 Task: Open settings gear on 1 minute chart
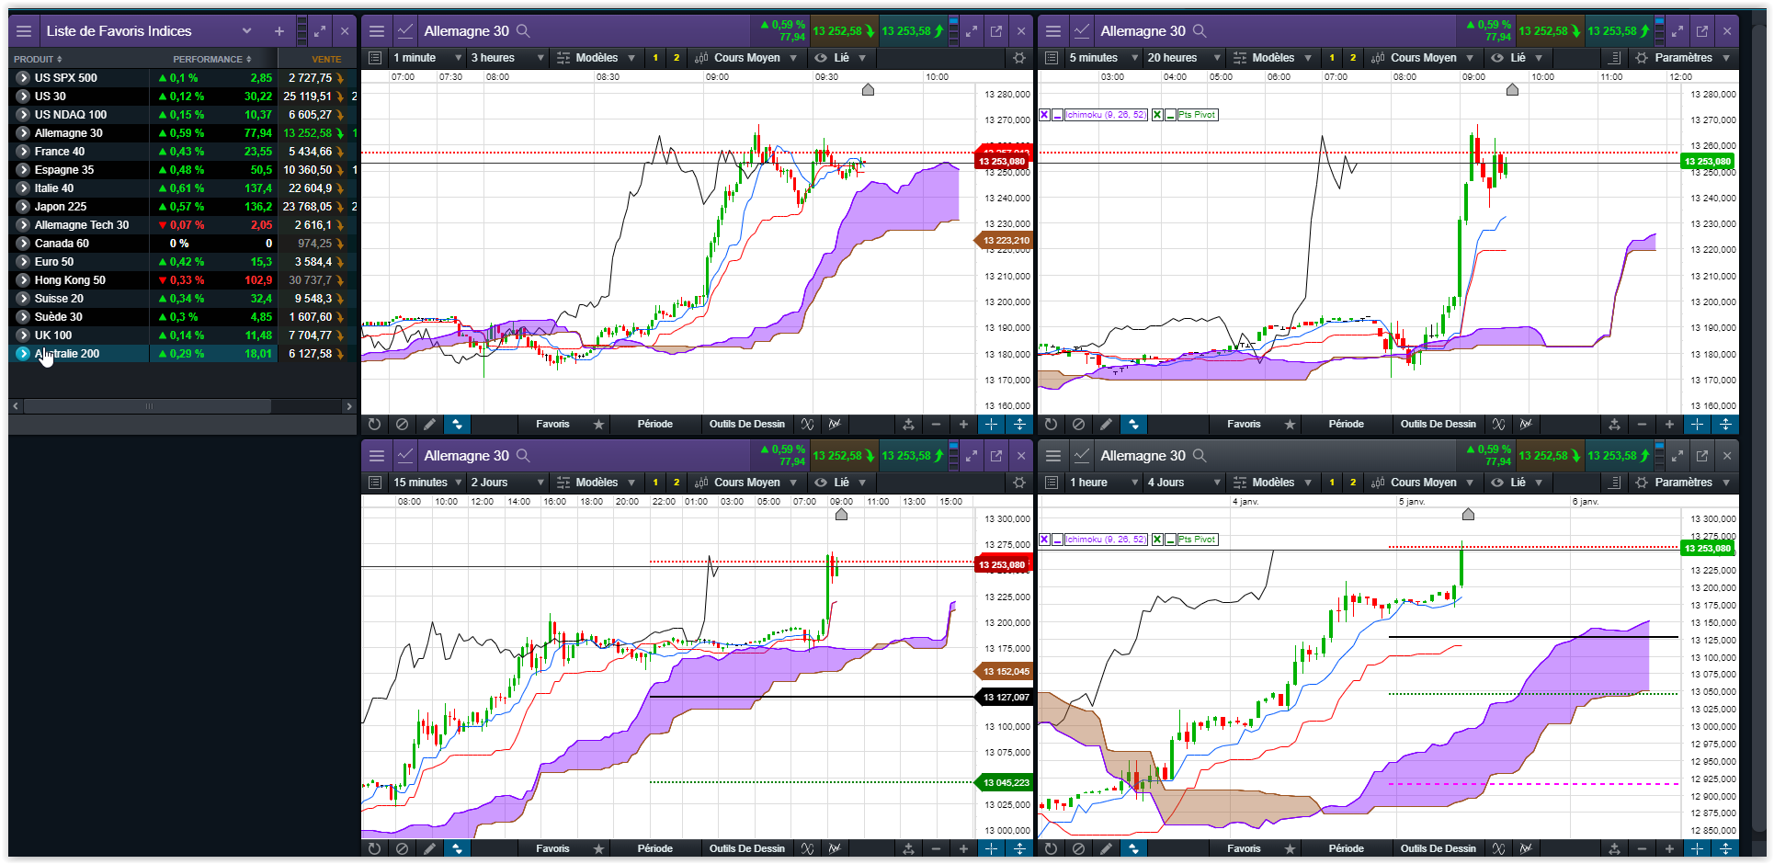(1018, 58)
